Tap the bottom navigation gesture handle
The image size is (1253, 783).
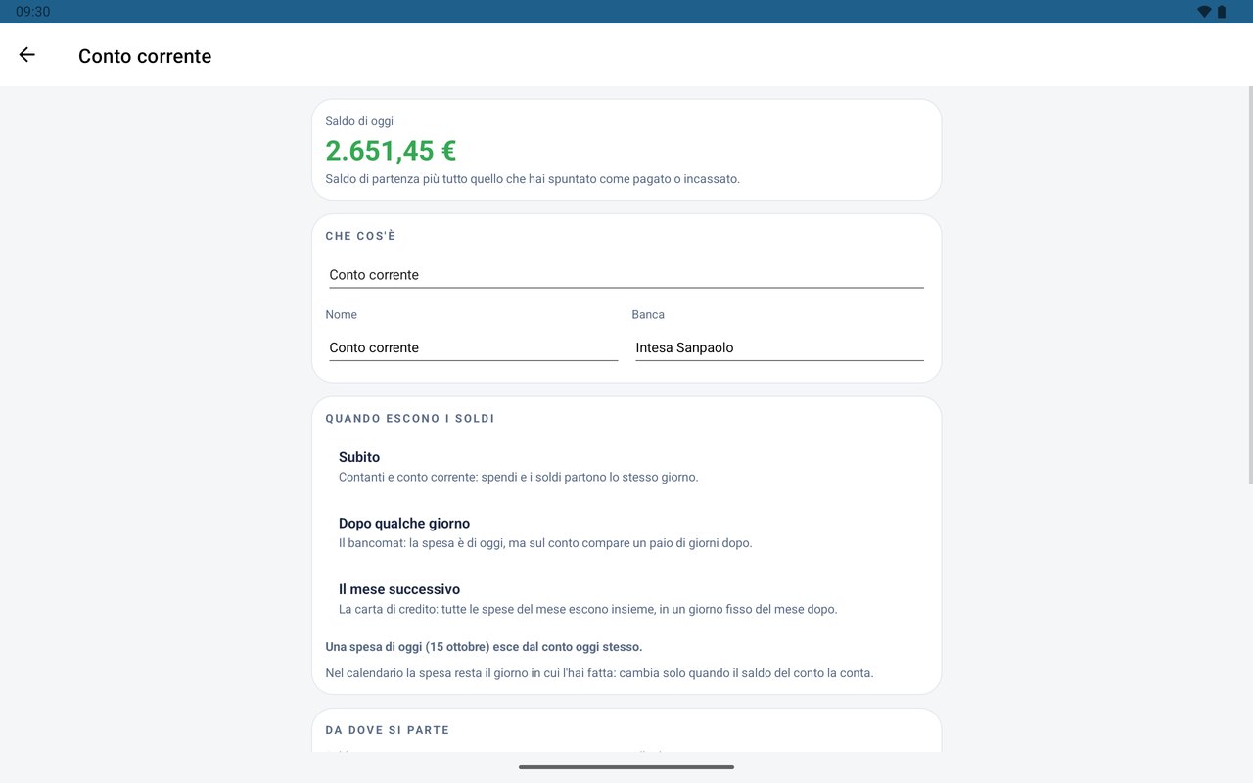pyautogui.click(x=626, y=767)
